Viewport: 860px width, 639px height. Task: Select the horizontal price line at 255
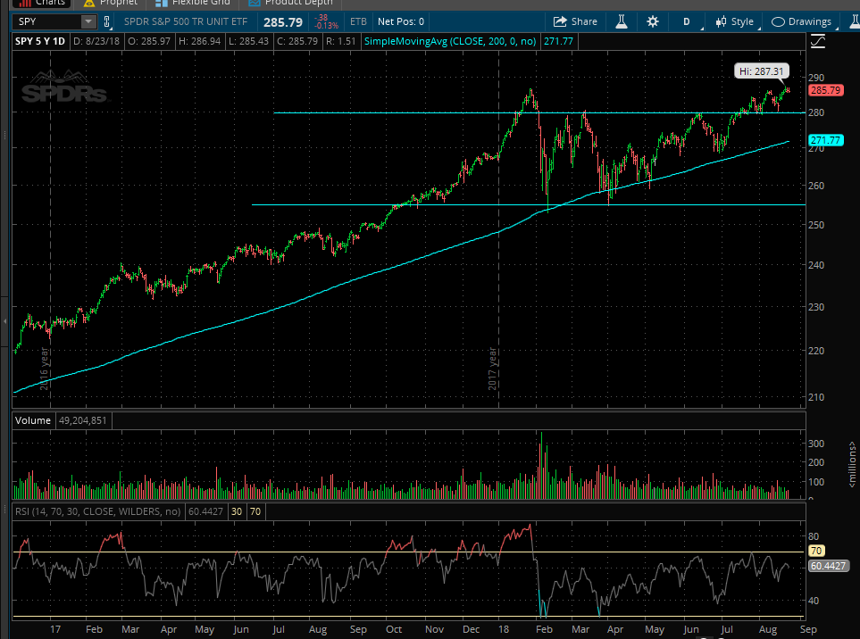(x=529, y=205)
